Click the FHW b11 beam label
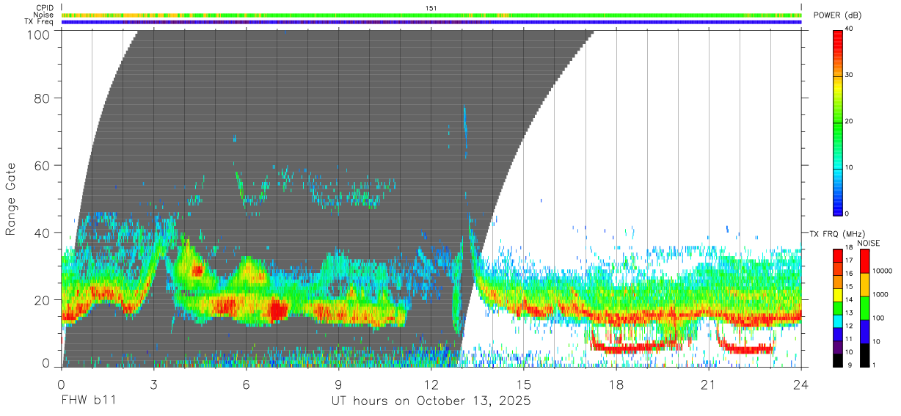This screenshot has width=901, height=416. (x=89, y=401)
